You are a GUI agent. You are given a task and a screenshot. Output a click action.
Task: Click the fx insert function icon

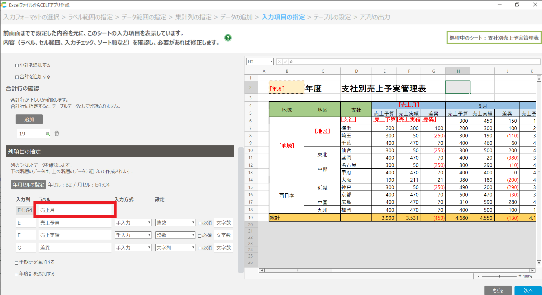(291, 62)
